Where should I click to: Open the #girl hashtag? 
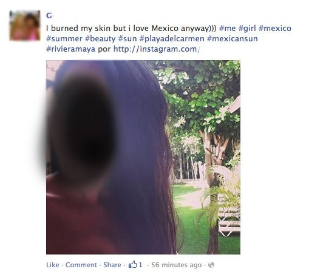point(247,28)
